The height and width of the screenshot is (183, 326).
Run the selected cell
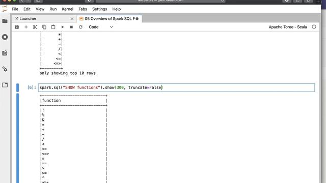pyautogui.click(x=62, y=27)
